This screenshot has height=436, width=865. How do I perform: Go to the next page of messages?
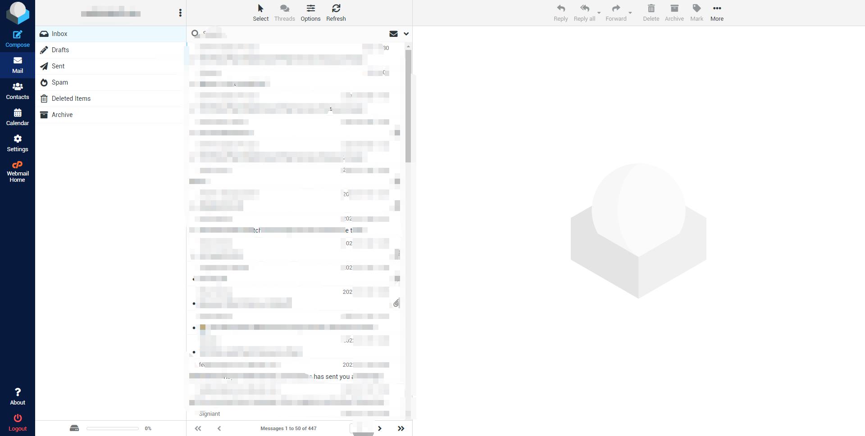(379, 428)
